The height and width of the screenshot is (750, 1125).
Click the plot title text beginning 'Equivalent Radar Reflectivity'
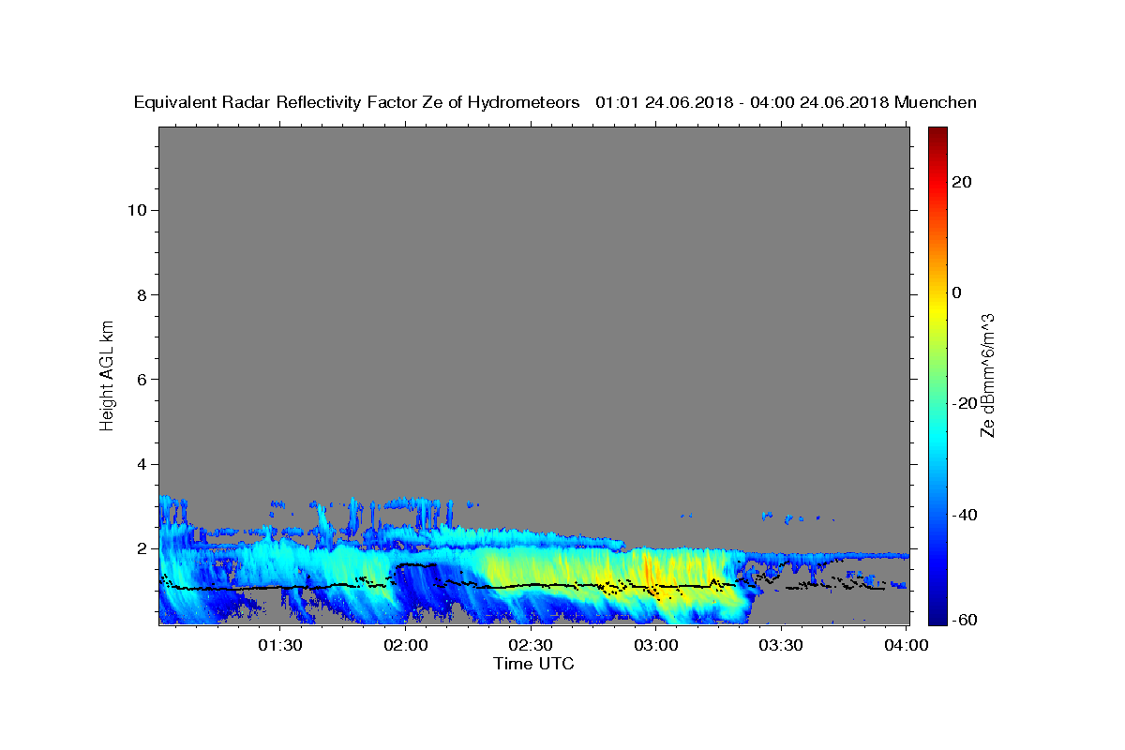(555, 102)
